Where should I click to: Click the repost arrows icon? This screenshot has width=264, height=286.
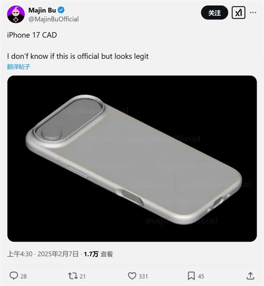click(73, 276)
